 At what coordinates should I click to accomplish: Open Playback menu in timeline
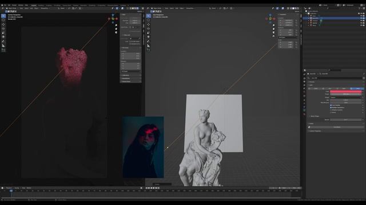(9, 188)
